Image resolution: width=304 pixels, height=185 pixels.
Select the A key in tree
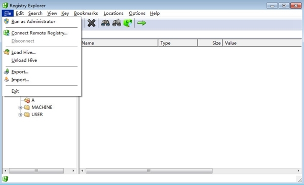click(x=33, y=100)
